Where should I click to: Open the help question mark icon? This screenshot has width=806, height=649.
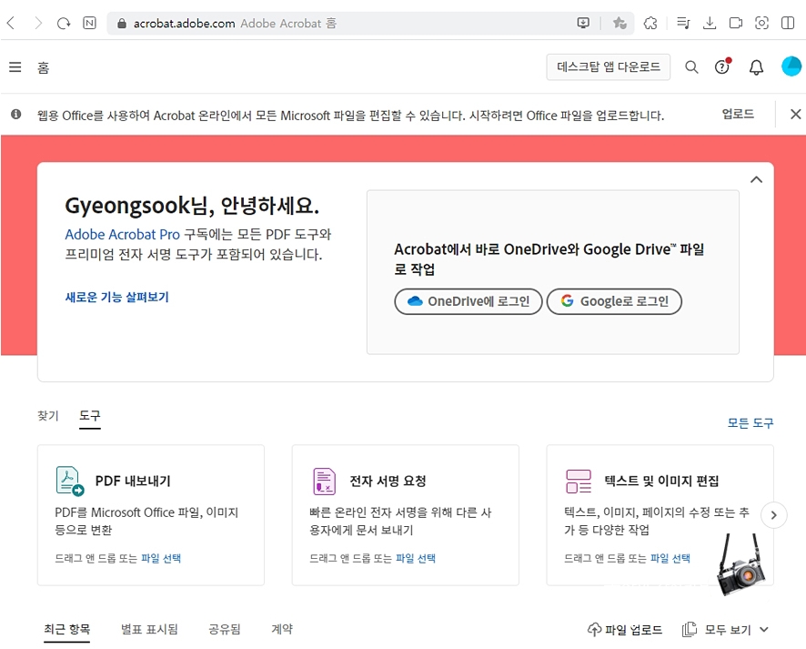tap(722, 66)
